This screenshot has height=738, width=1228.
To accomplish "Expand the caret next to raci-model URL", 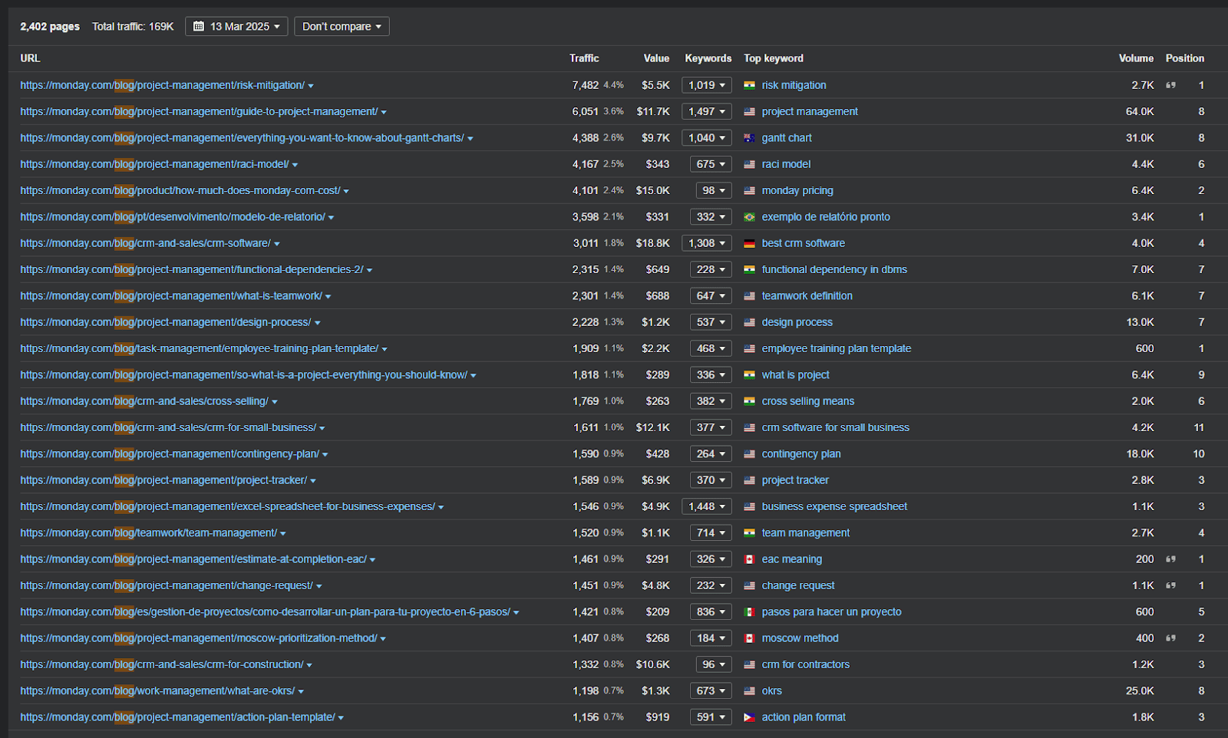I will pyautogui.click(x=295, y=165).
